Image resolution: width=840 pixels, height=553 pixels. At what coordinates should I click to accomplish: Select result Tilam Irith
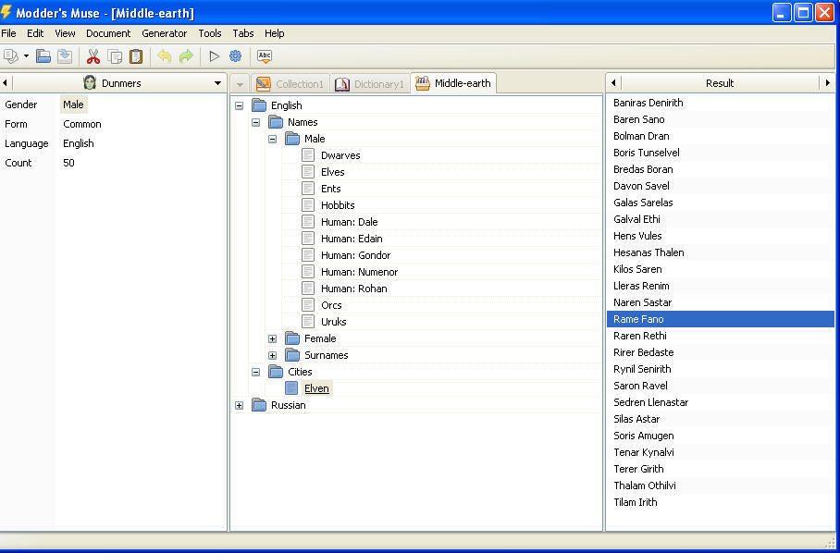tap(721, 501)
